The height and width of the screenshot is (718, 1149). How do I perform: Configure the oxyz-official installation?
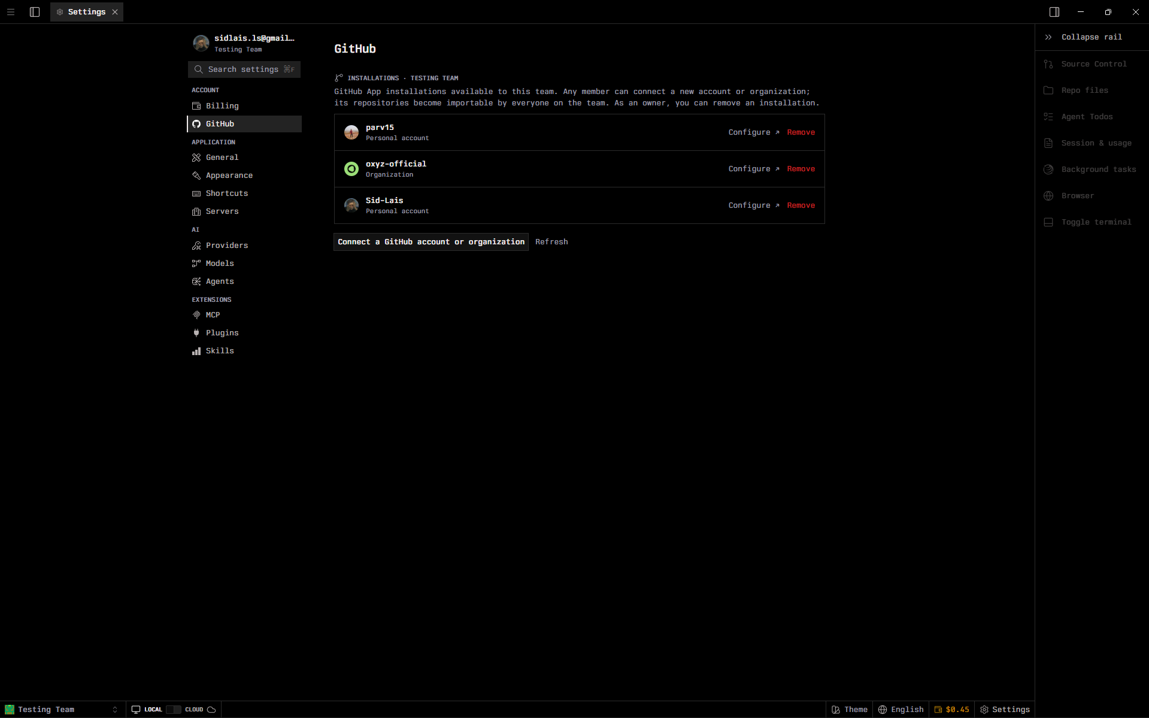click(x=754, y=169)
